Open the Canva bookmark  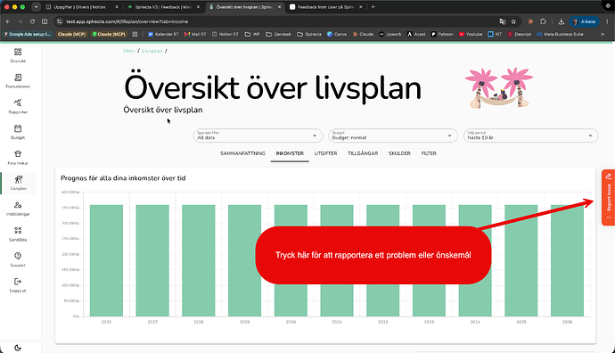337,34
